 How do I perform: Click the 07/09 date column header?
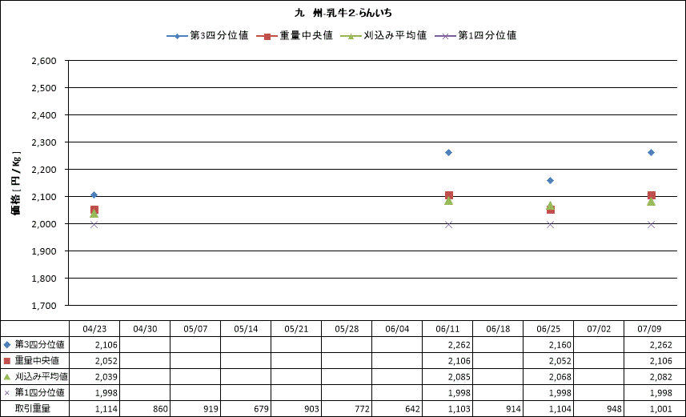coord(649,329)
